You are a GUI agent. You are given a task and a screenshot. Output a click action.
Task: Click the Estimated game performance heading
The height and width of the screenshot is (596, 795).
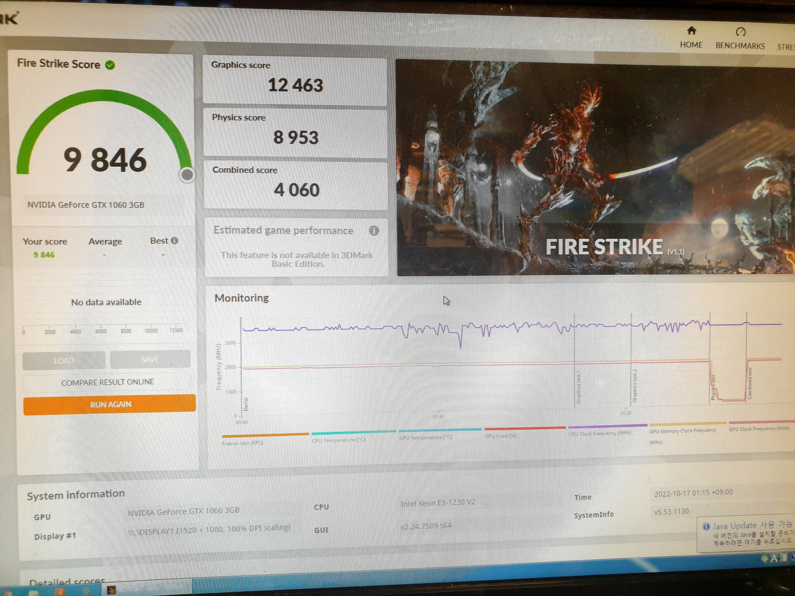pos(283,230)
